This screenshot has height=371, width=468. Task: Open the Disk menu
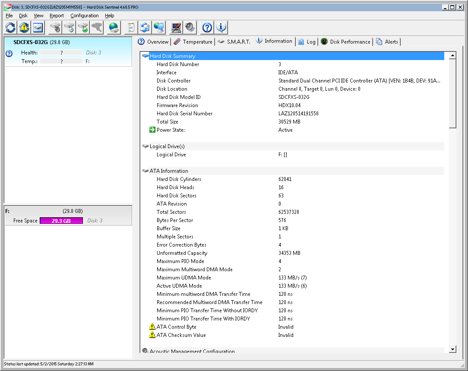tap(23, 16)
